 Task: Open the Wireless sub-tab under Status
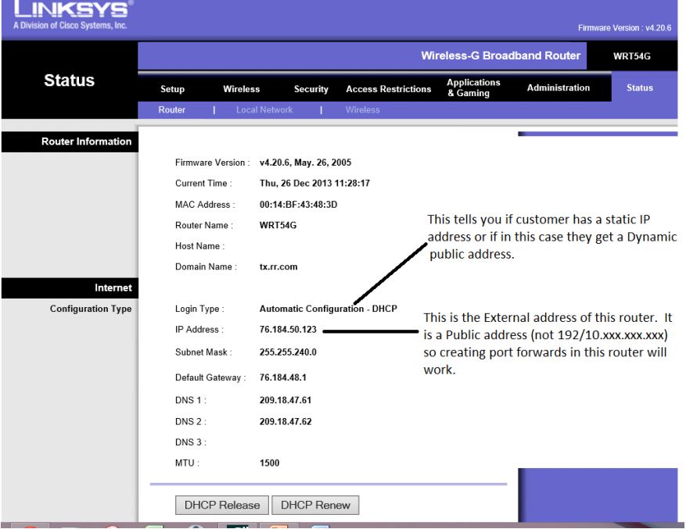tap(363, 109)
